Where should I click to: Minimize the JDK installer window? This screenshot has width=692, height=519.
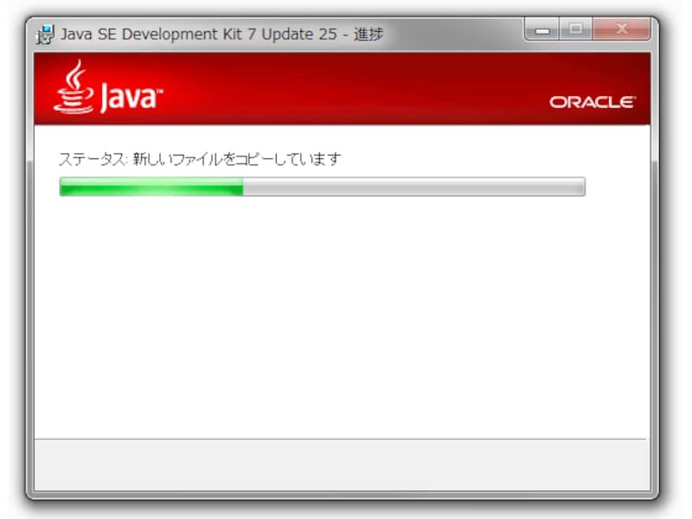click(x=543, y=29)
